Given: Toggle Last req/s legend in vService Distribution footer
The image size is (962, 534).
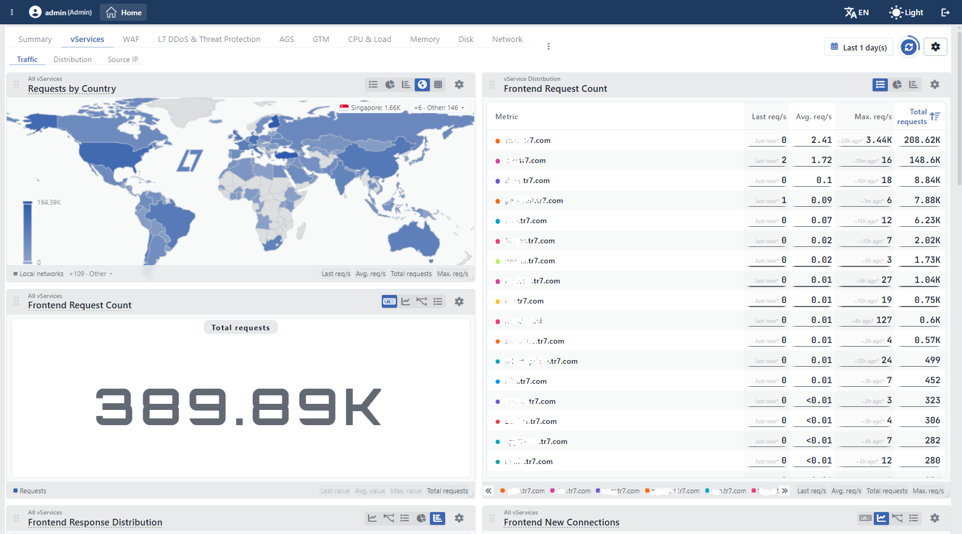Looking at the screenshot, I should coord(811,491).
